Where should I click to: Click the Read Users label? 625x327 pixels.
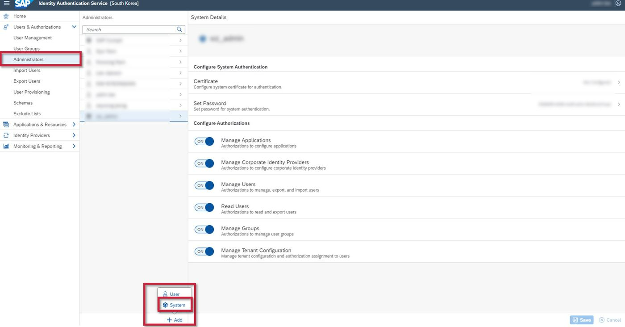click(235, 206)
